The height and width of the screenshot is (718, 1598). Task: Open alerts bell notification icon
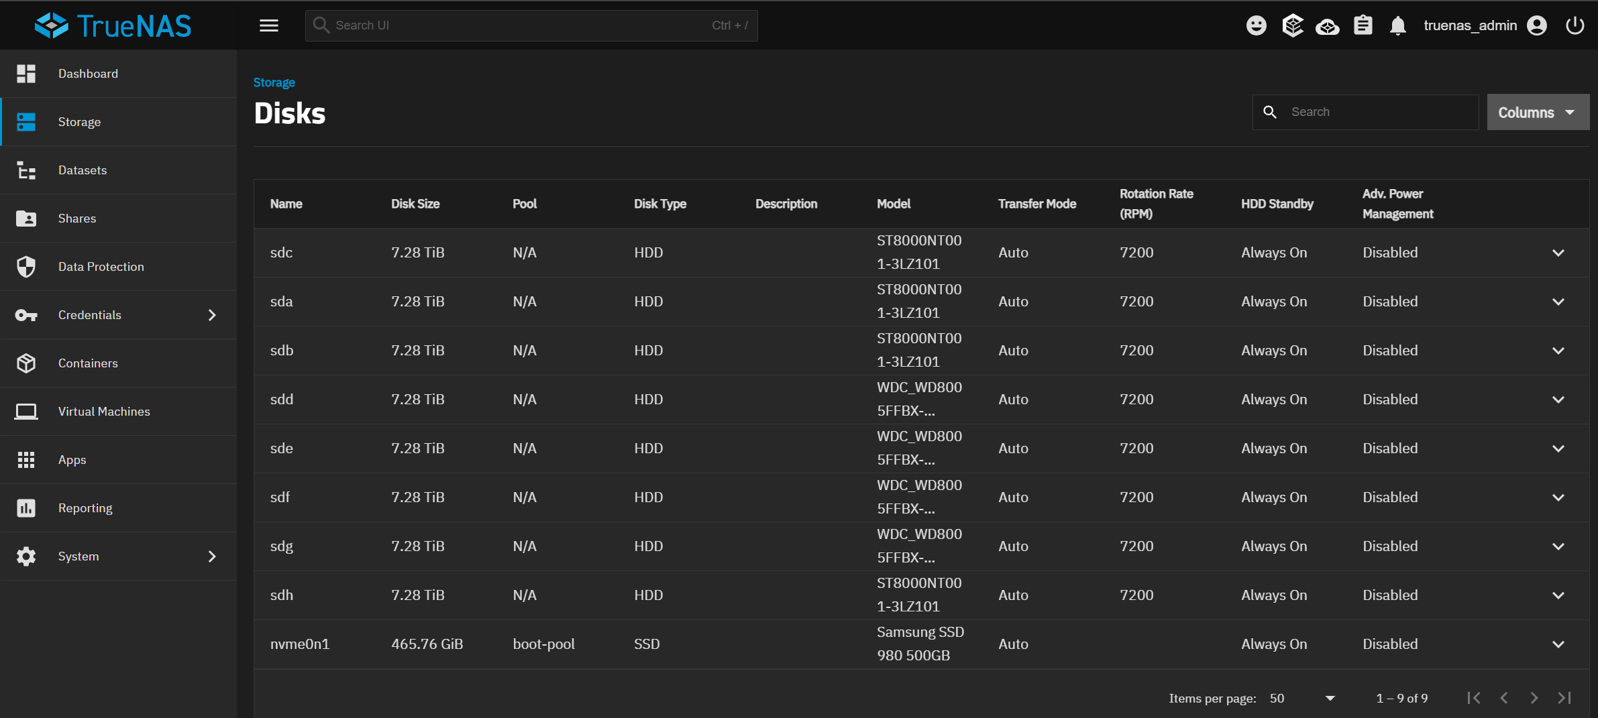click(1397, 25)
